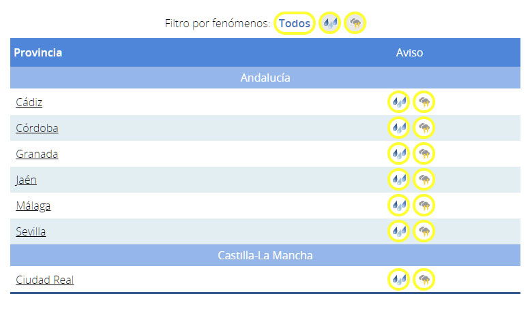Open the Córdoba province link

(37, 128)
